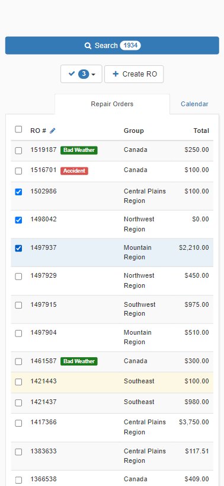The width and height of the screenshot is (224, 486).
Task: Uncheck the checkbox for RO 1502986
Action: click(18, 192)
